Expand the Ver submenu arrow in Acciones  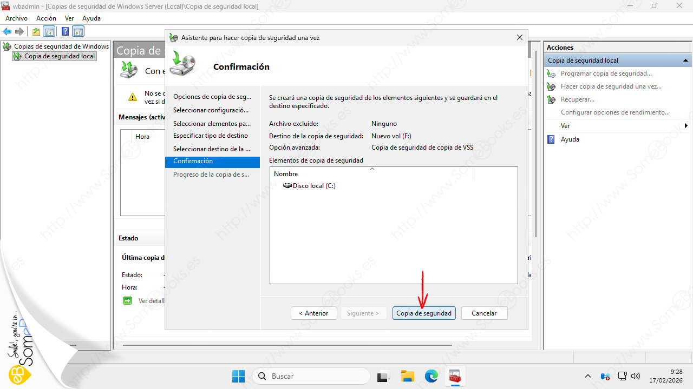pos(686,126)
